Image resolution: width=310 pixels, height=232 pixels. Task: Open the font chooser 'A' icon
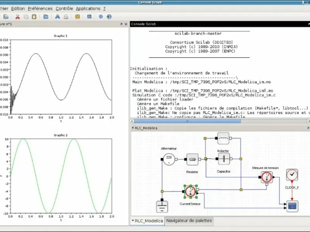pos(57,17)
